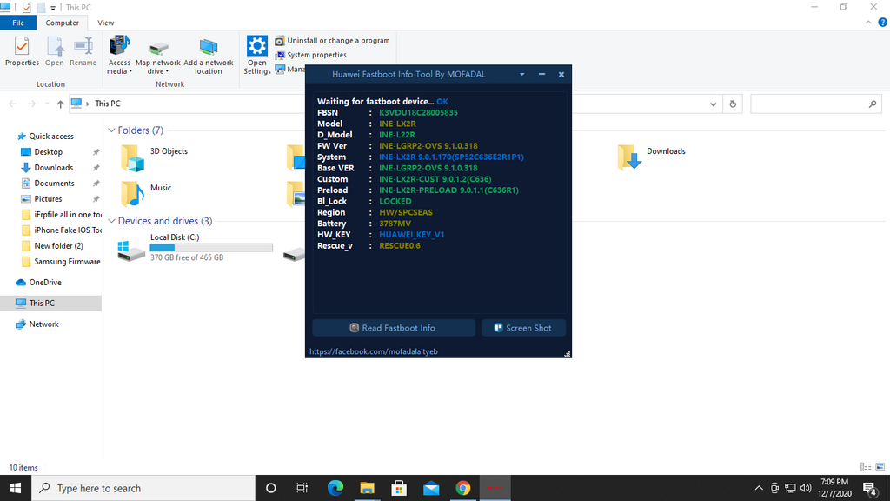Switch to the View ribbon tab
This screenshot has height=501, width=890.
105,23
